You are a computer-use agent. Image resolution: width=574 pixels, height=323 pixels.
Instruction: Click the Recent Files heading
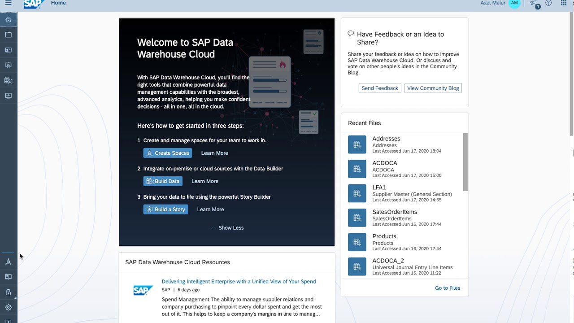(x=364, y=123)
